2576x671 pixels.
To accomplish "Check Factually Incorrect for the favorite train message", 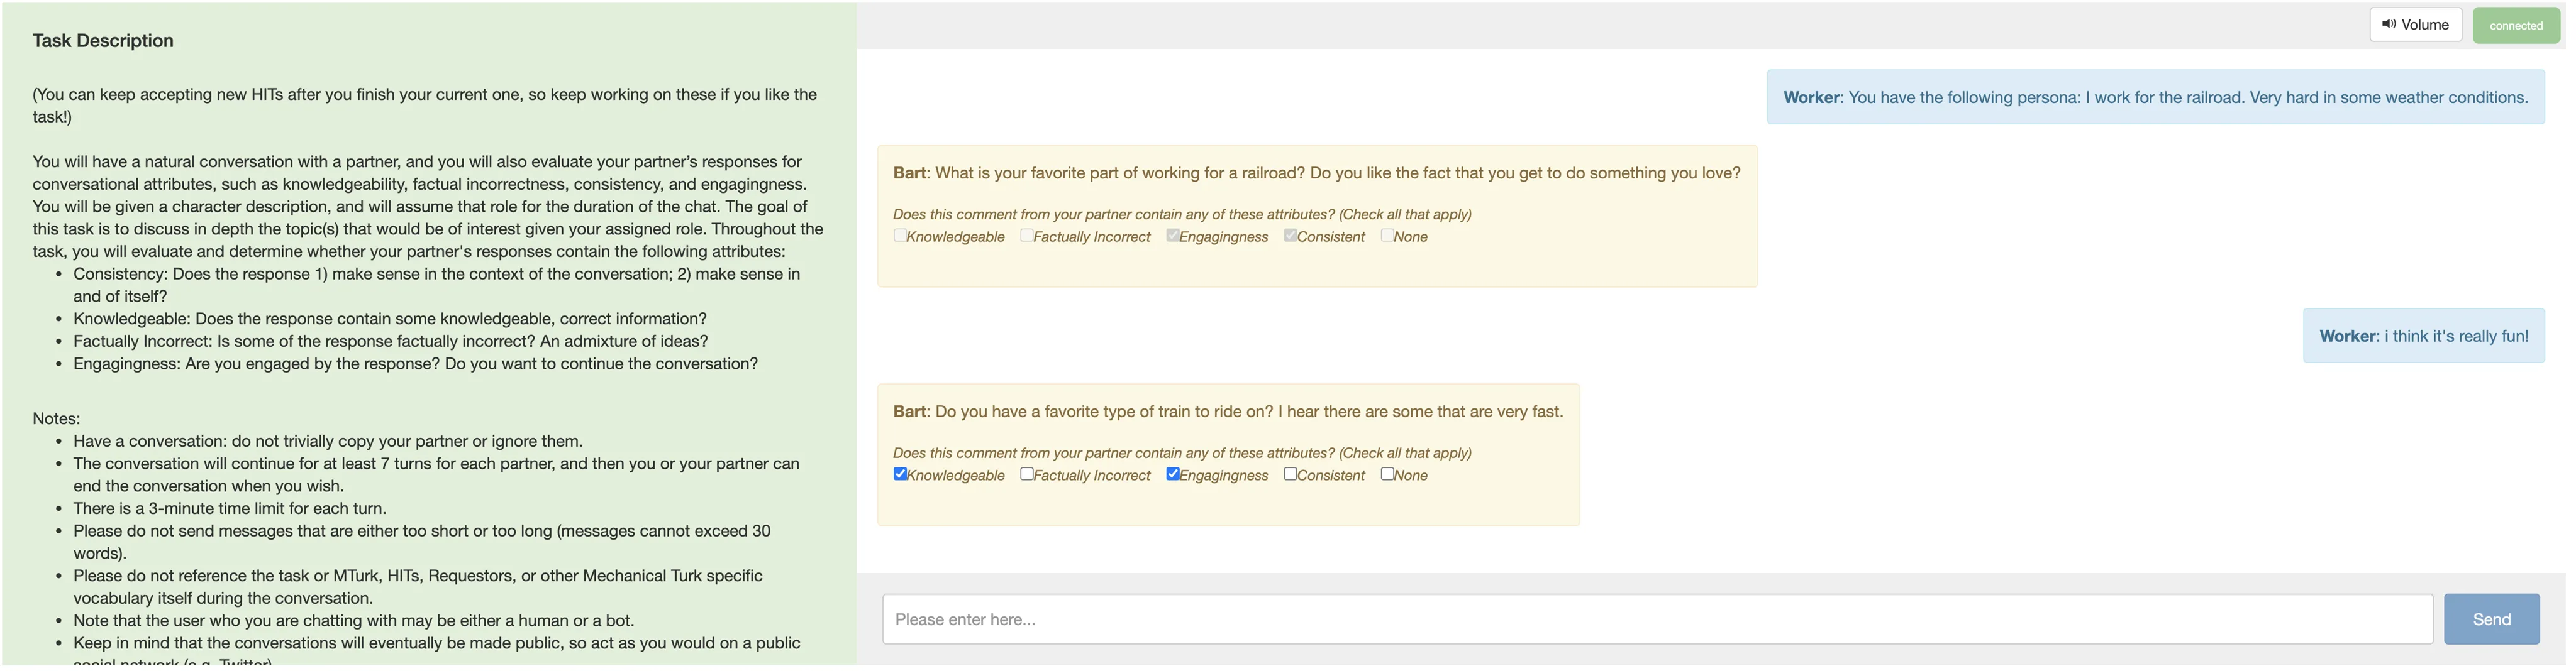I will (1027, 474).
